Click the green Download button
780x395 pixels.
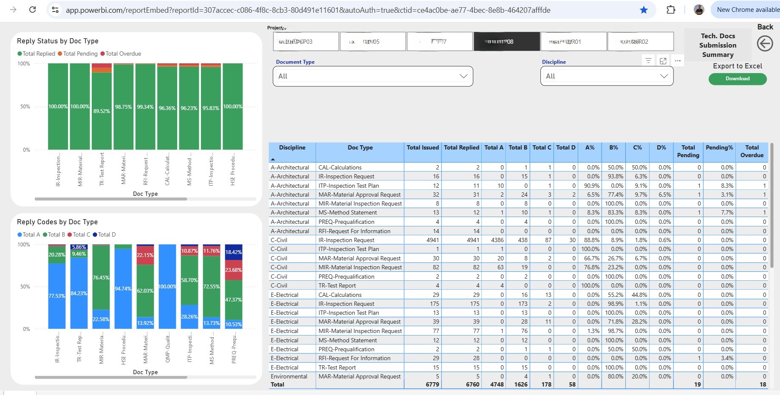point(737,79)
